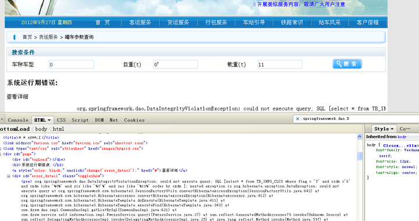The image size is (419, 221).
Task: Select html in the Firebug element path
Action: 58,129
